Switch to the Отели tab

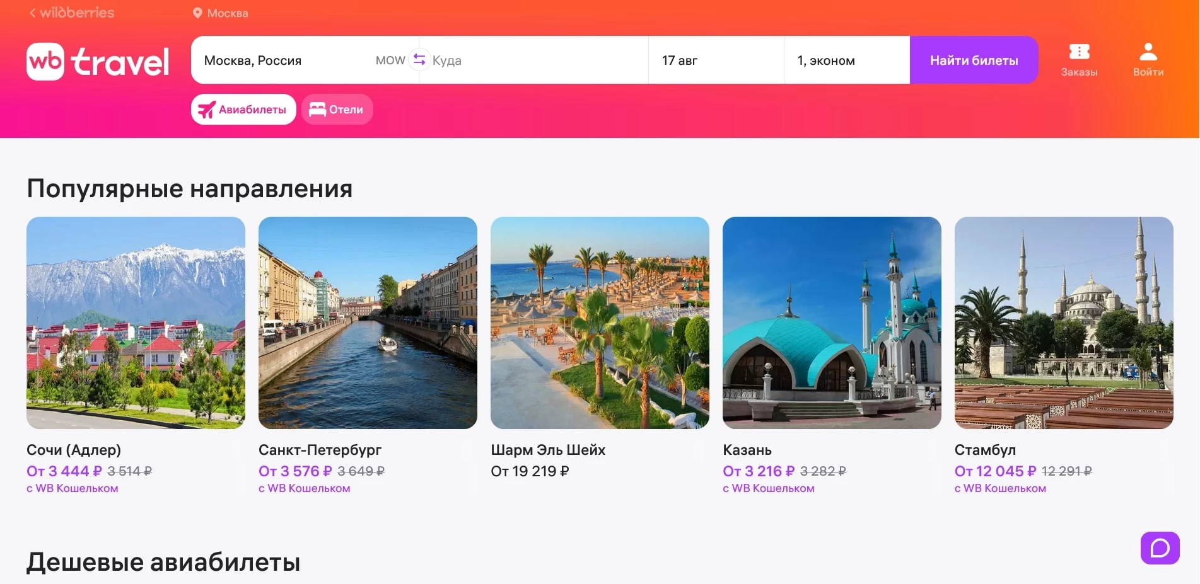click(x=337, y=108)
